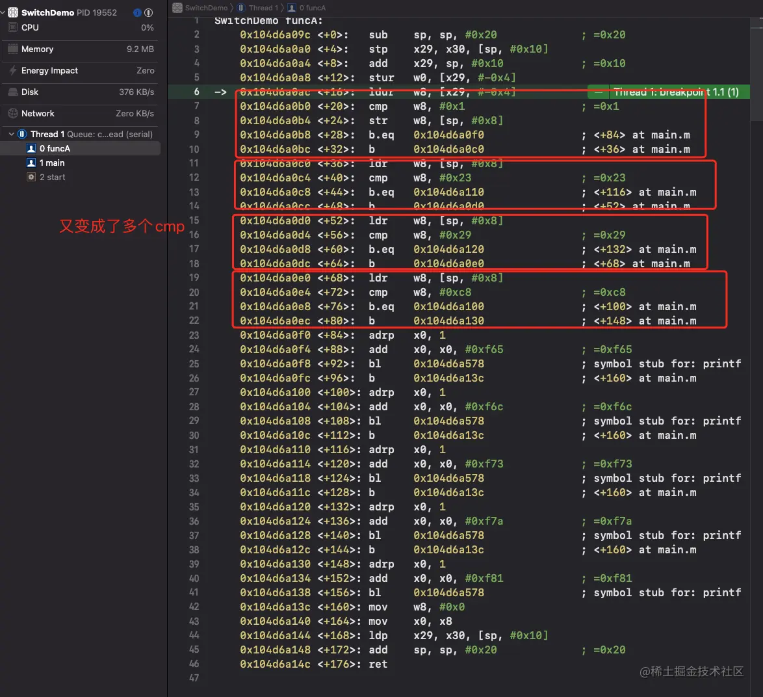This screenshot has height=697, width=763.
Task: Collapse the SwitchDemo process disclosure arrow
Action: click(x=3, y=12)
